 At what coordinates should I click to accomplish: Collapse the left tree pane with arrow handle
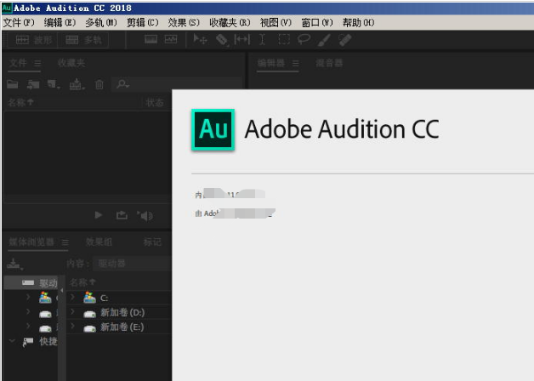click(x=61, y=291)
